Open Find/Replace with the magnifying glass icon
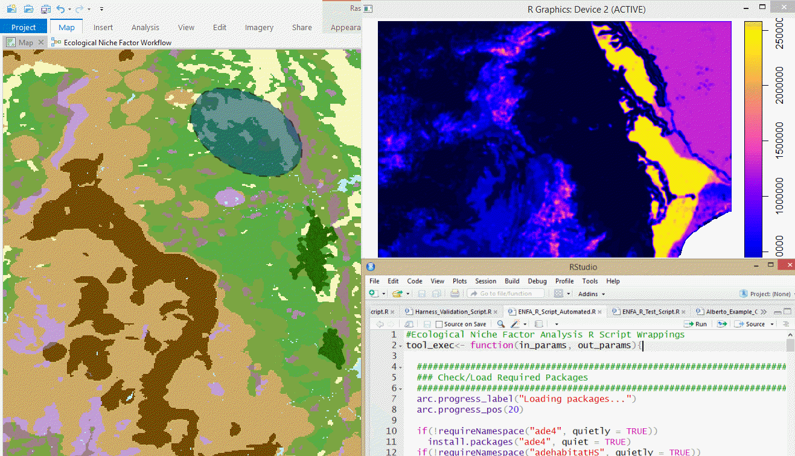The image size is (795, 456). [500, 324]
